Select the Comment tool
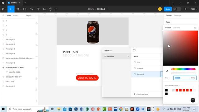The width and height of the screenshot is (199, 112). tap(56, 9)
